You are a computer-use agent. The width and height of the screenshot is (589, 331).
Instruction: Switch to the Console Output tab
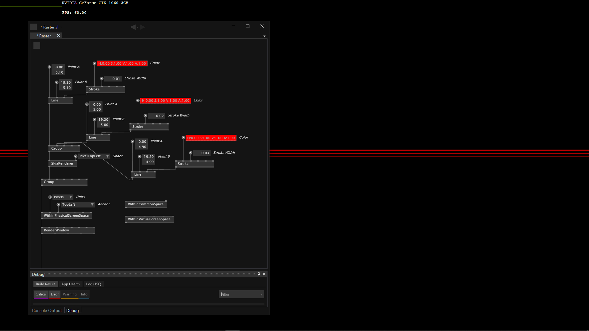pos(47,310)
